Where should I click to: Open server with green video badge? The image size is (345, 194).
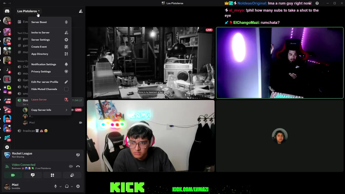tap(7, 50)
